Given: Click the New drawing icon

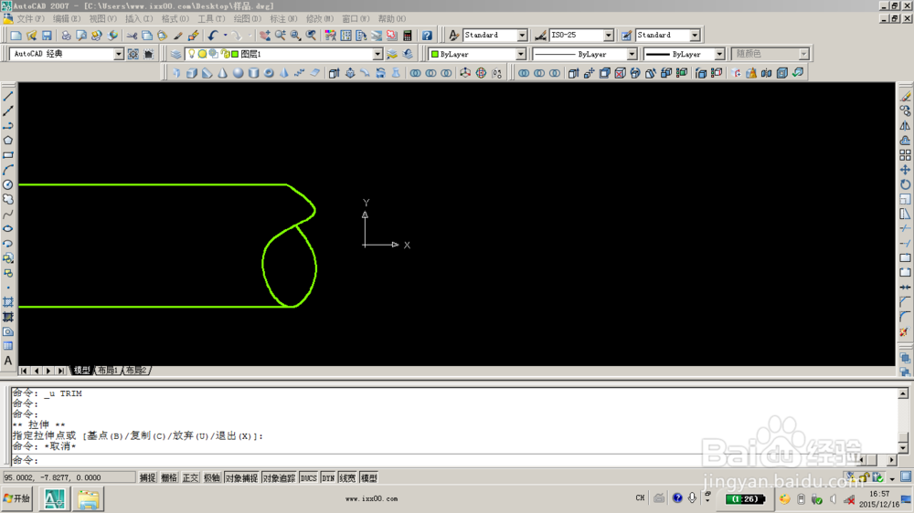Looking at the screenshot, I should coord(16,35).
